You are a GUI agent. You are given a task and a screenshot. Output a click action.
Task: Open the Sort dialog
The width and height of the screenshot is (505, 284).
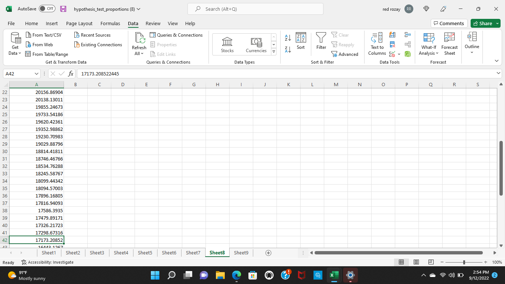point(301,41)
